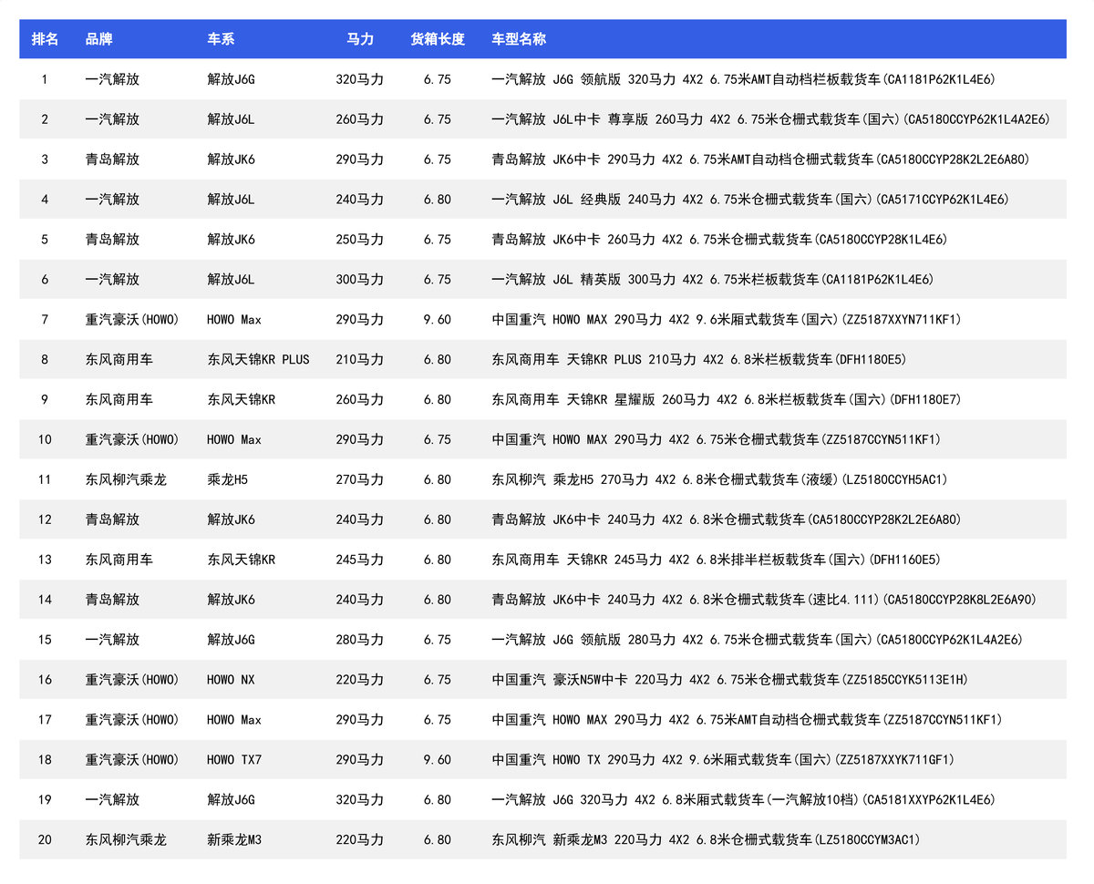The image size is (1094, 884).
Task: Select model 天锦KR 星耀版 260马力
Action: pos(727,400)
